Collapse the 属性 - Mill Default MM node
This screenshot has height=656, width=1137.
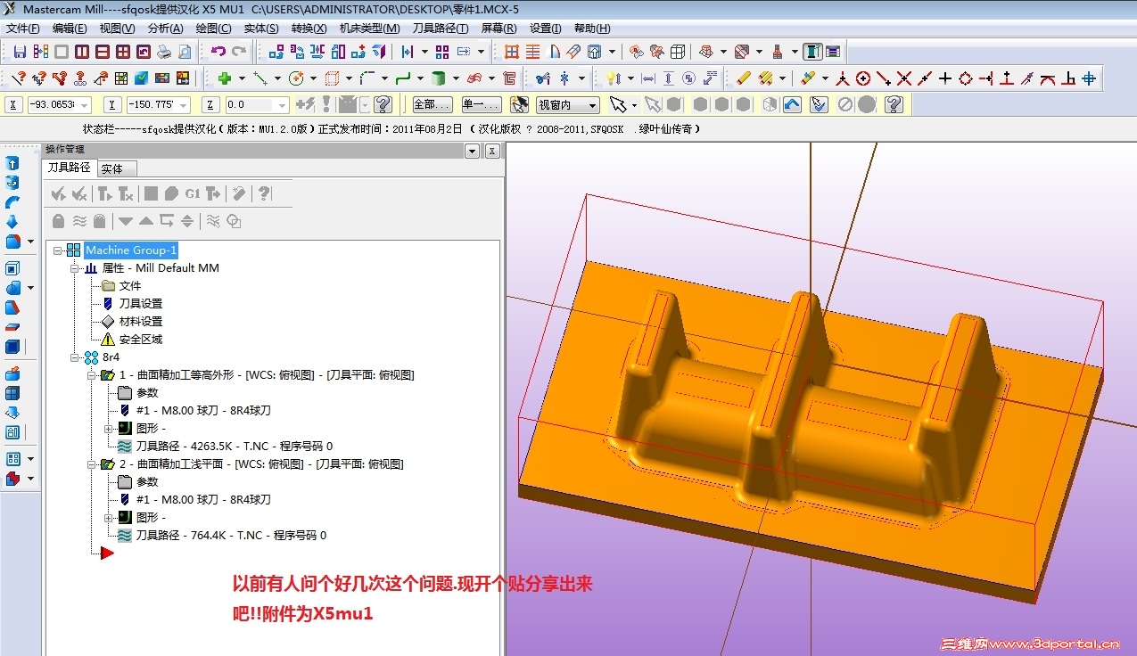75,268
